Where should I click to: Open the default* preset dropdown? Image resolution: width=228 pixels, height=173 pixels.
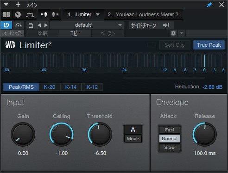[87, 25]
